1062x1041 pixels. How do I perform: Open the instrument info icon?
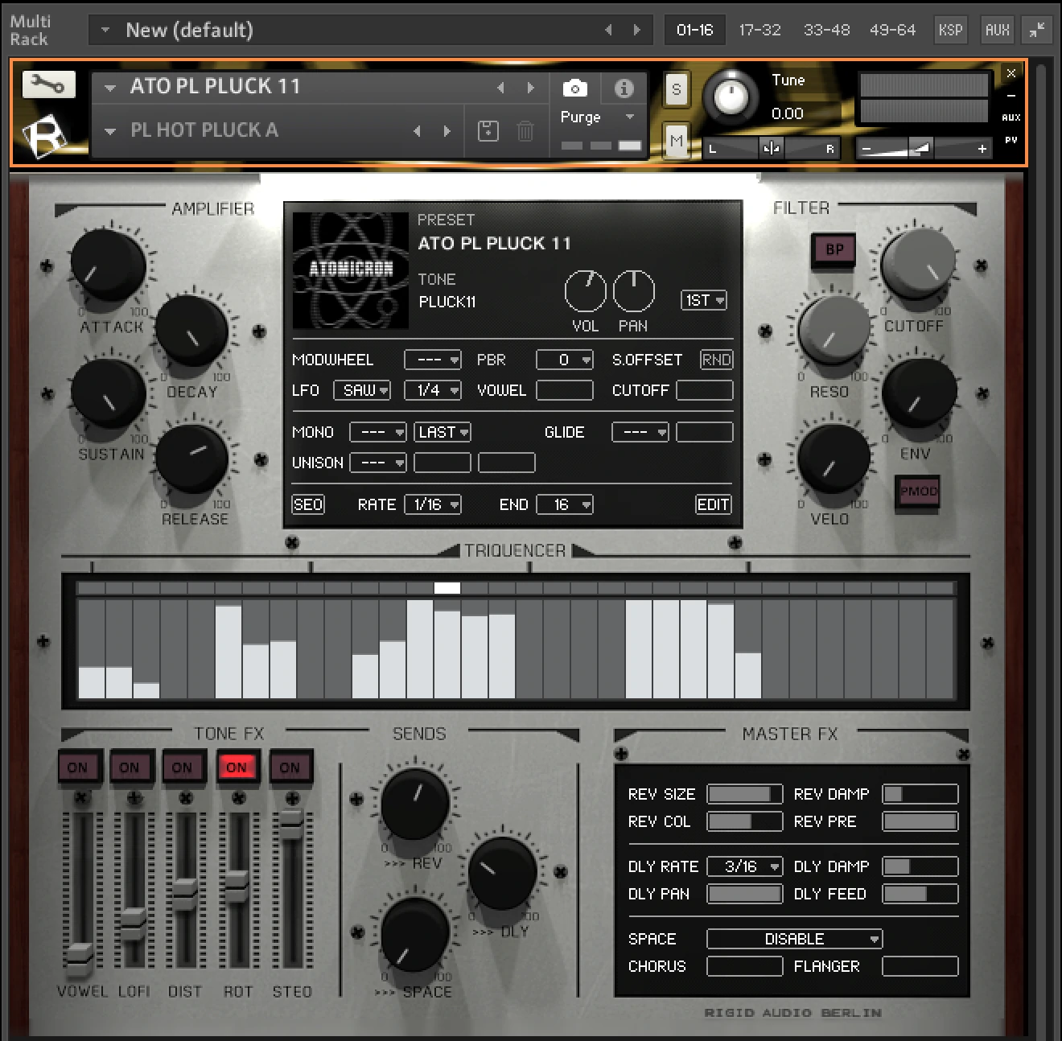pyautogui.click(x=624, y=88)
